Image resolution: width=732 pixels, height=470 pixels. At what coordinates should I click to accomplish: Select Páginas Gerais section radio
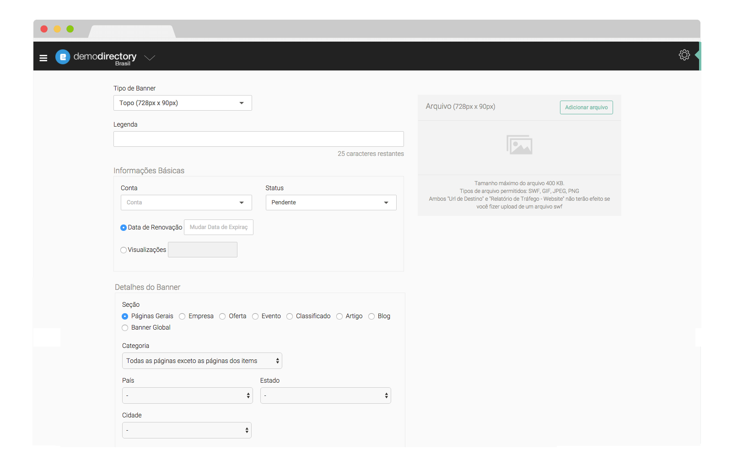125,316
